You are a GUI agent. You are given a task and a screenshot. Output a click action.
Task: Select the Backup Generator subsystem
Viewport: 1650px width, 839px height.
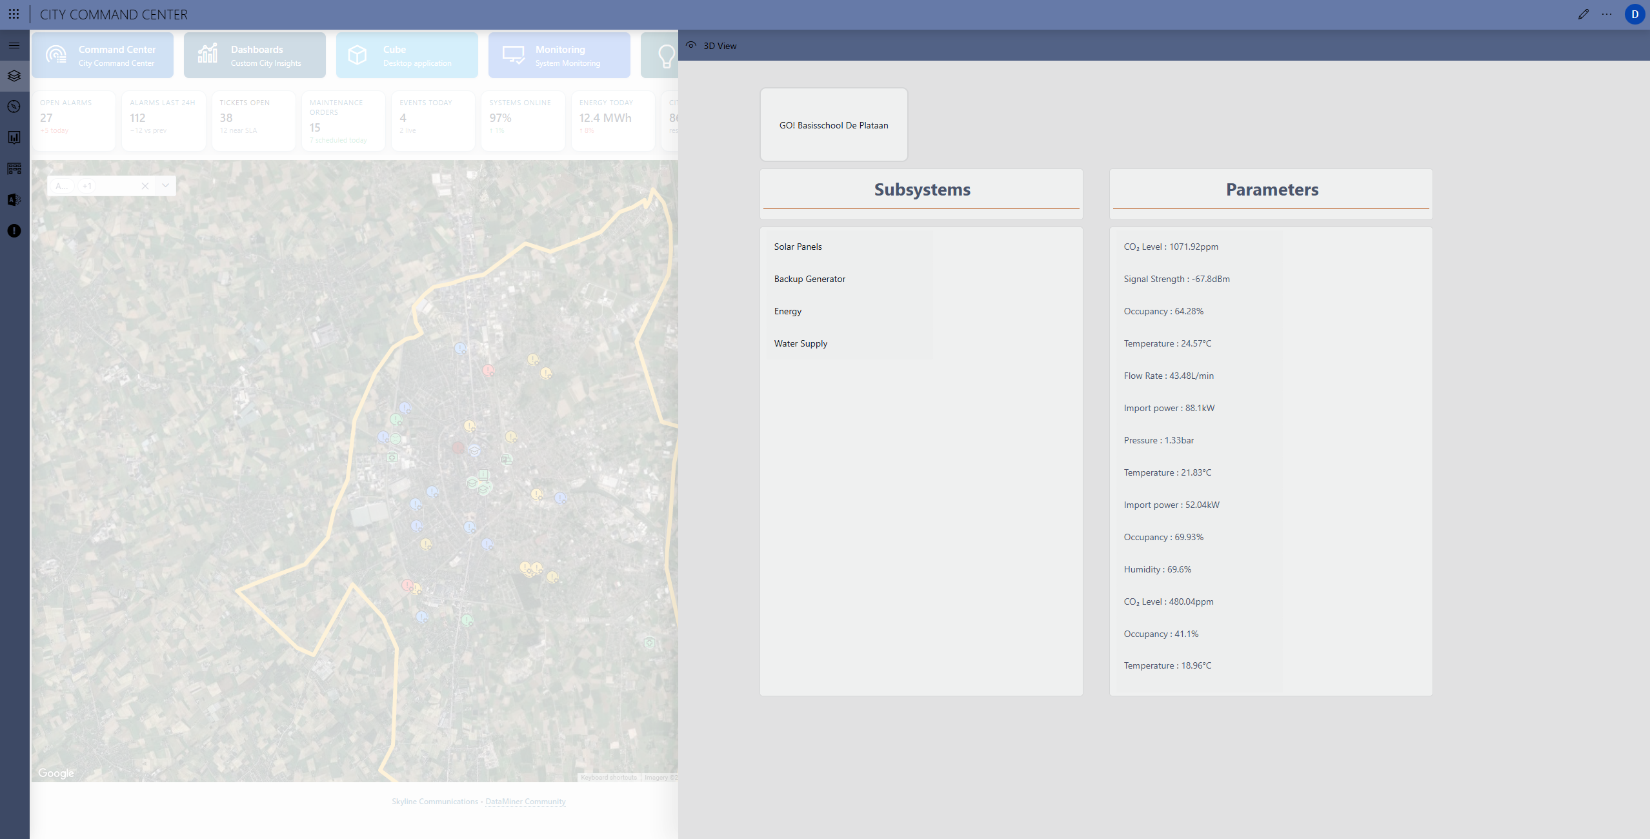tap(810, 279)
